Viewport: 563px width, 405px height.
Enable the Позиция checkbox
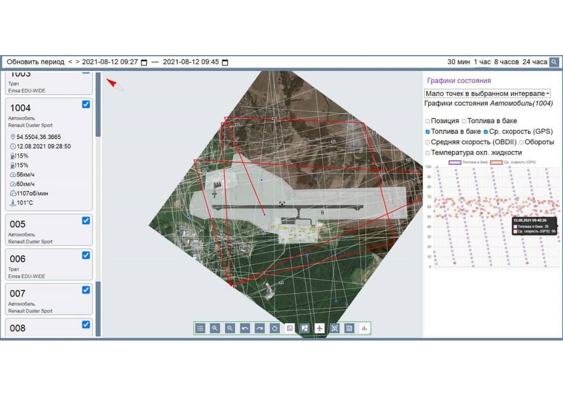click(x=428, y=121)
